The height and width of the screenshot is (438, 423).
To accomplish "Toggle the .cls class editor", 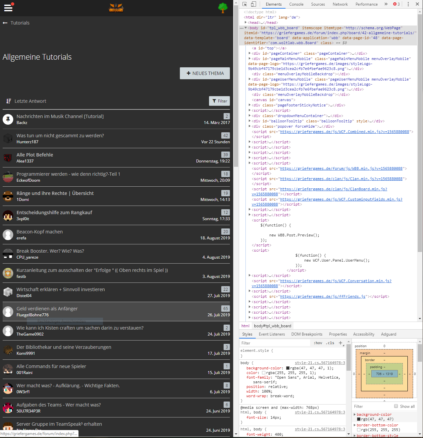I will point(330,343).
